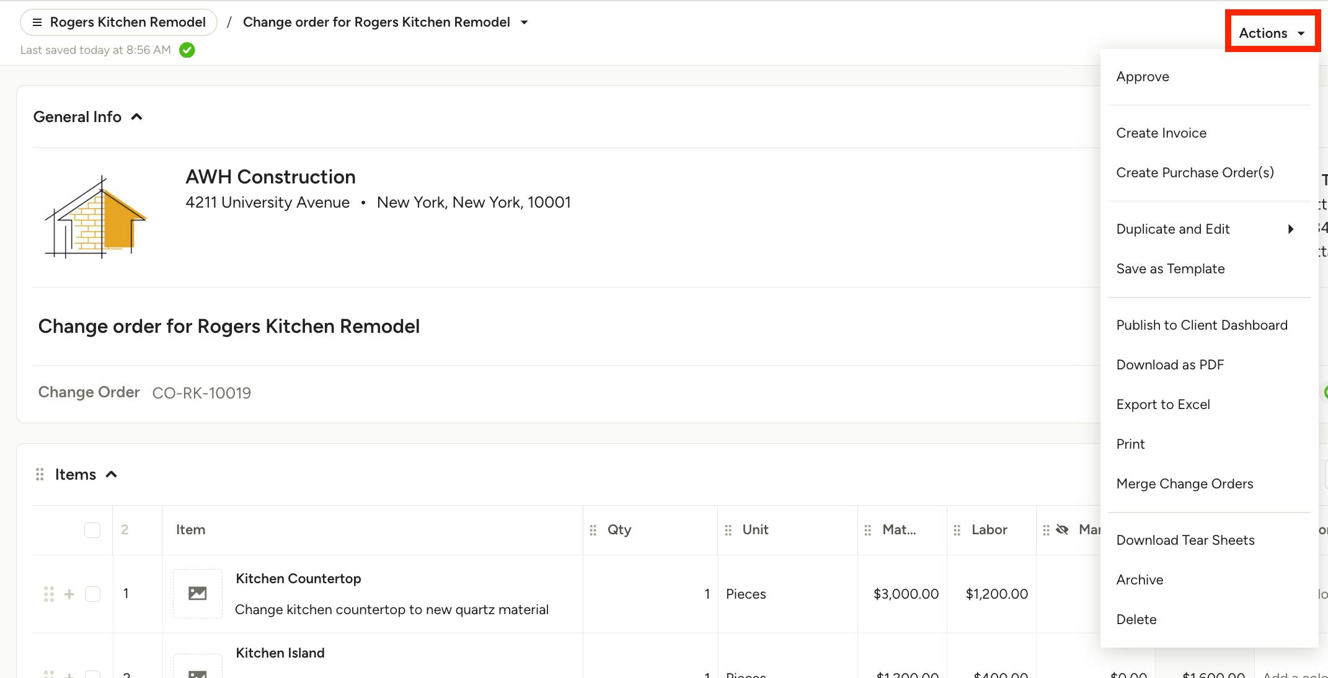This screenshot has width=1328, height=678.
Task: Select Create Invoice from the Actions menu
Action: tap(1161, 133)
